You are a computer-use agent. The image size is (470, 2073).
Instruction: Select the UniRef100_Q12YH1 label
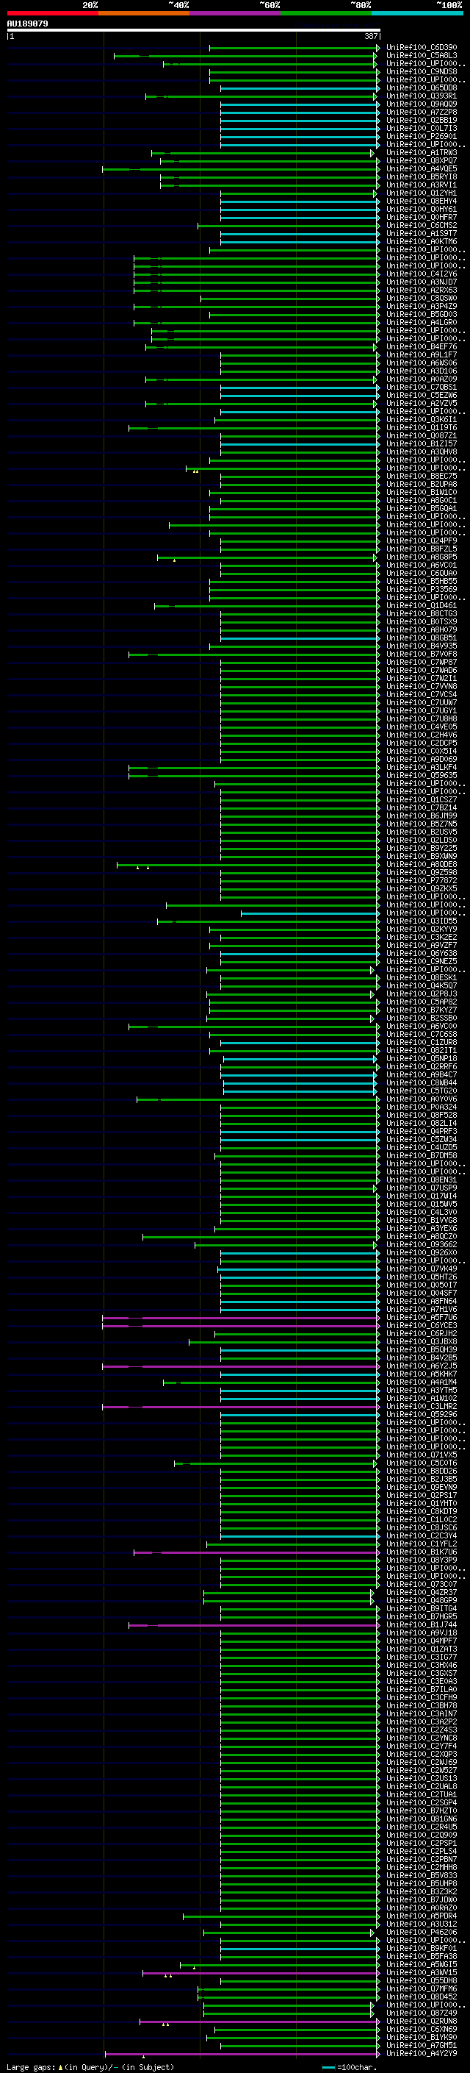pyautogui.click(x=421, y=193)
